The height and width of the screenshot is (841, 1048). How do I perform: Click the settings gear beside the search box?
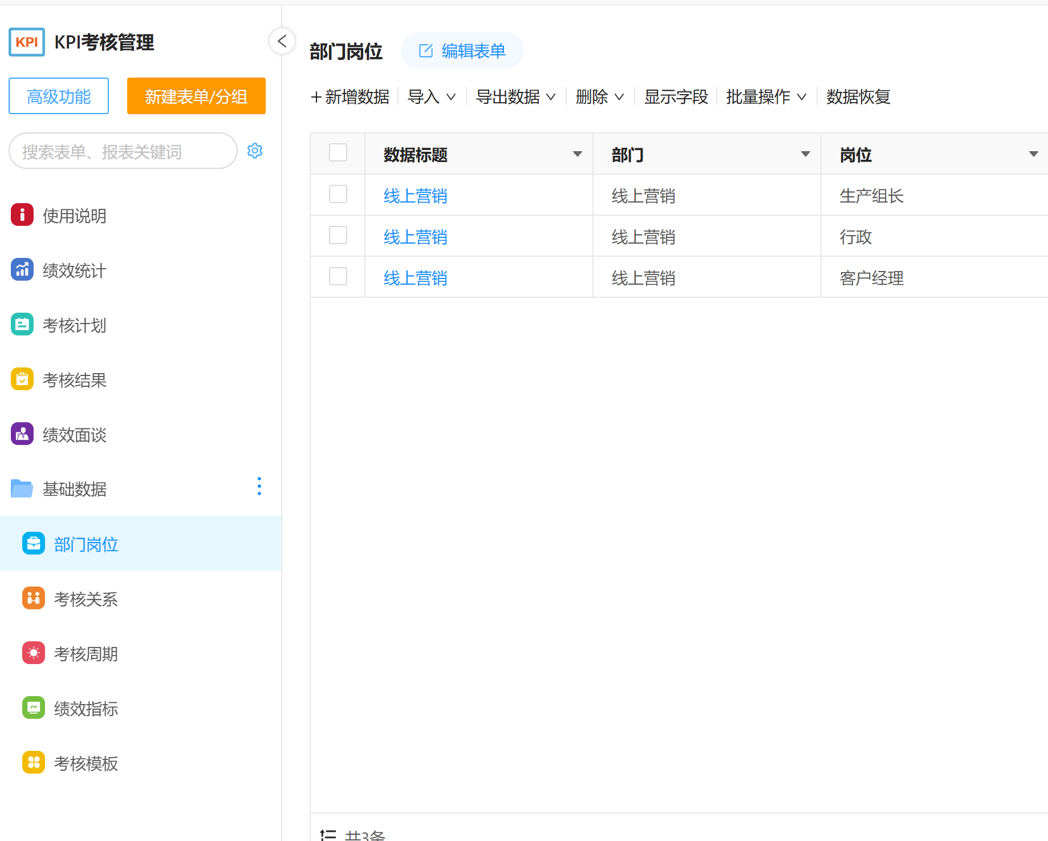click(x=254, y=151)
